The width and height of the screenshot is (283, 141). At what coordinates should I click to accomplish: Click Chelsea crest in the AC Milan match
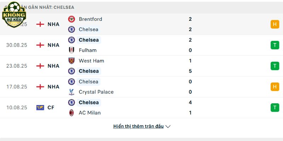pos(71,102)
